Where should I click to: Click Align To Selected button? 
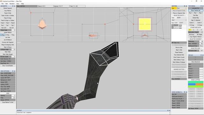point(195,20)
